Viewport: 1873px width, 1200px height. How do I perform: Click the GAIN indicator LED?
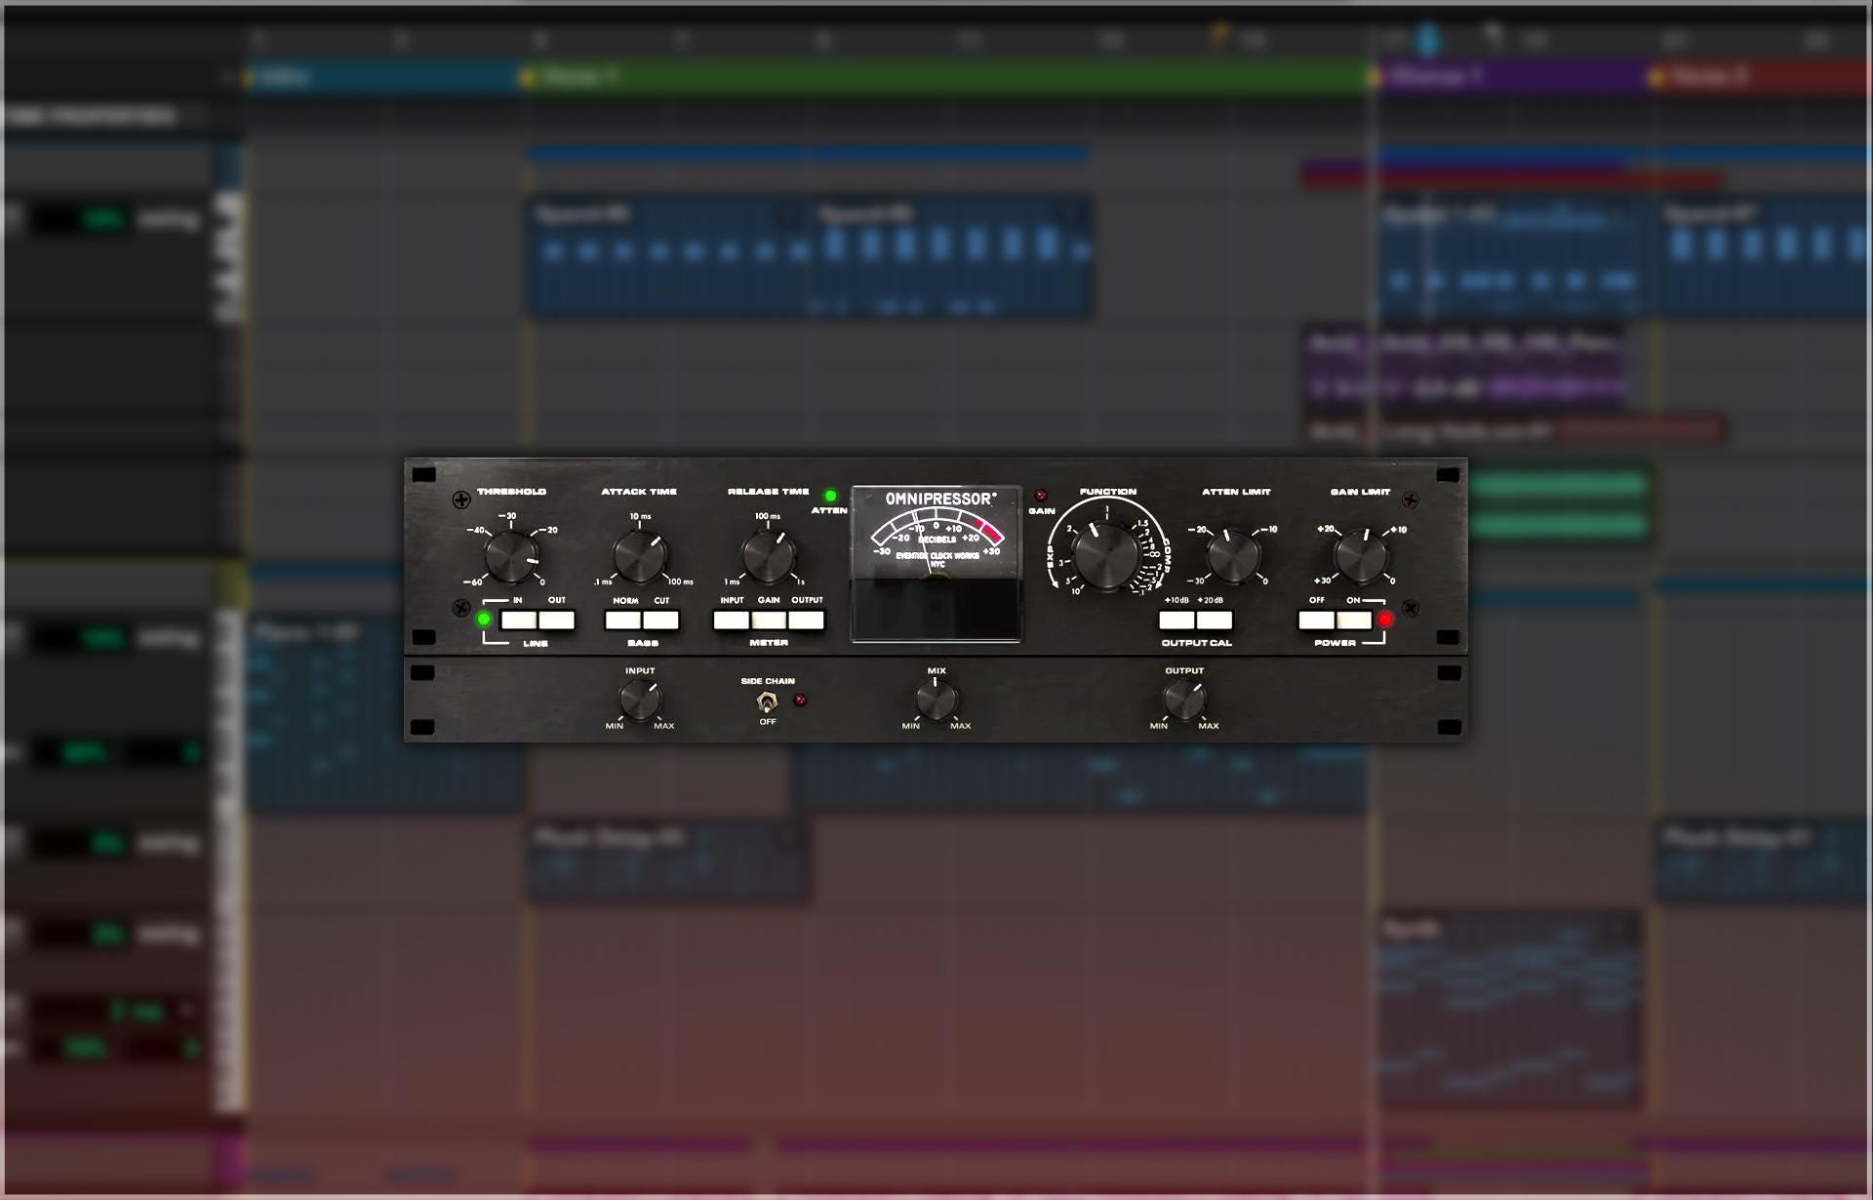click(1041, 496)
